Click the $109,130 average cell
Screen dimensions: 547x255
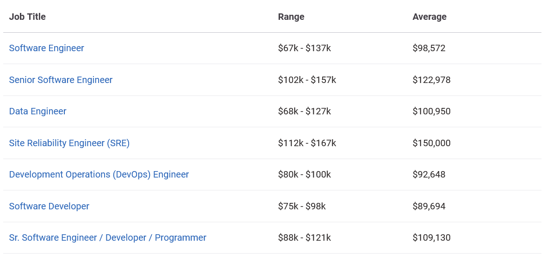pos(431,237)
